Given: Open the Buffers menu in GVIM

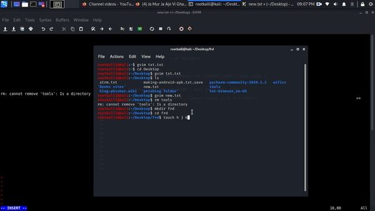Looking at the screenshot, I should coord(63,20).
